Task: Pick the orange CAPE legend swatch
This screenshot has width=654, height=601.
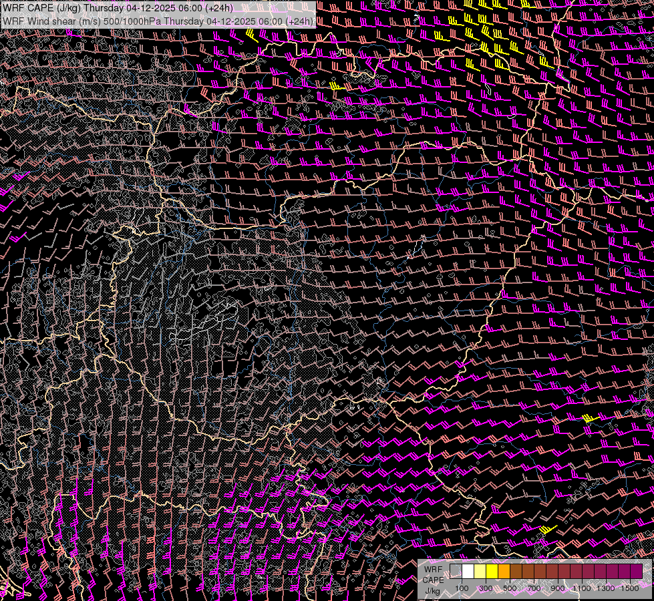Action: (504, 572)
